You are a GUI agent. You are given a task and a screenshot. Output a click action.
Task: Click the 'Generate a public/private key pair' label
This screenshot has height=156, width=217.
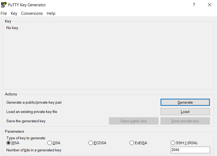34,102
